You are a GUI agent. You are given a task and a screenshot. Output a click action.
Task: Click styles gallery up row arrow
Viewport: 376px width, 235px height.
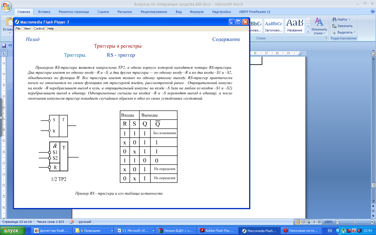pos(308,20)
